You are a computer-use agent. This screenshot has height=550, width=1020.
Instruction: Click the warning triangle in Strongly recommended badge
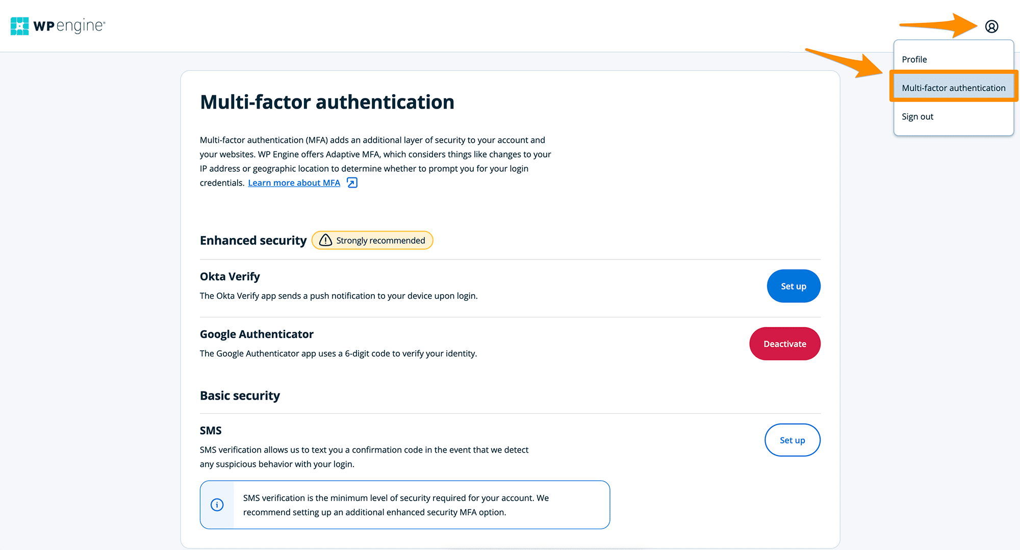tap(325, 240)
